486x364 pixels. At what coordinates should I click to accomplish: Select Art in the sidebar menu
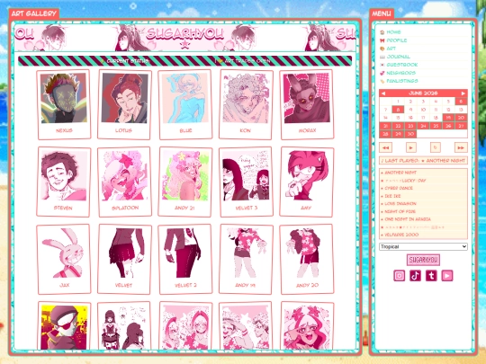391,49
